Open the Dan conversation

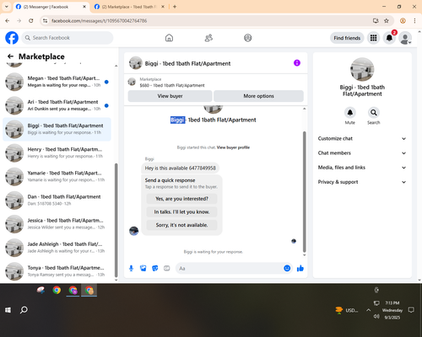tap(57, 201)
